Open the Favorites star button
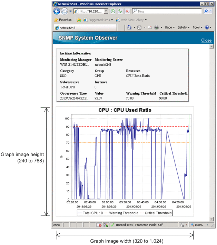Viewport: 217px width, 245px height. coord(63,20)
